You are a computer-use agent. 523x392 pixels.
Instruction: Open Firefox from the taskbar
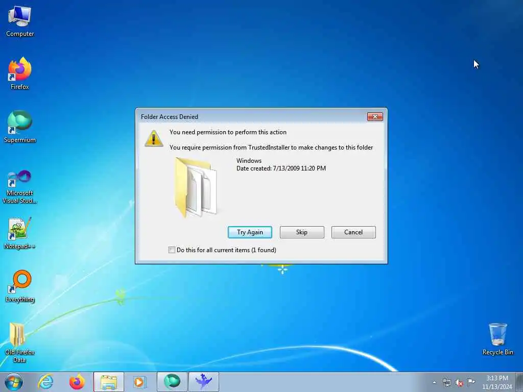point(77,382)
